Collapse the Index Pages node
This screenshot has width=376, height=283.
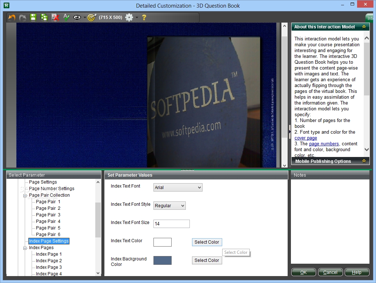coord(25,248)
